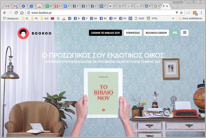Open the hamburger menu on the site header
This screenshot has height=138, width=206.
(185, 33)
